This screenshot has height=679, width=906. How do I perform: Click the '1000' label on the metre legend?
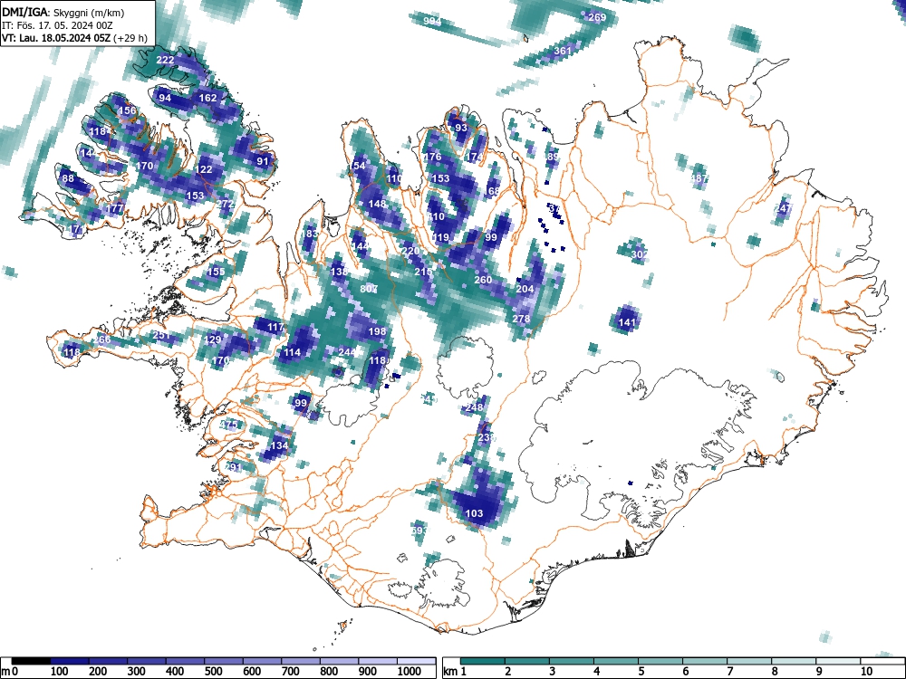coord(410,672)
